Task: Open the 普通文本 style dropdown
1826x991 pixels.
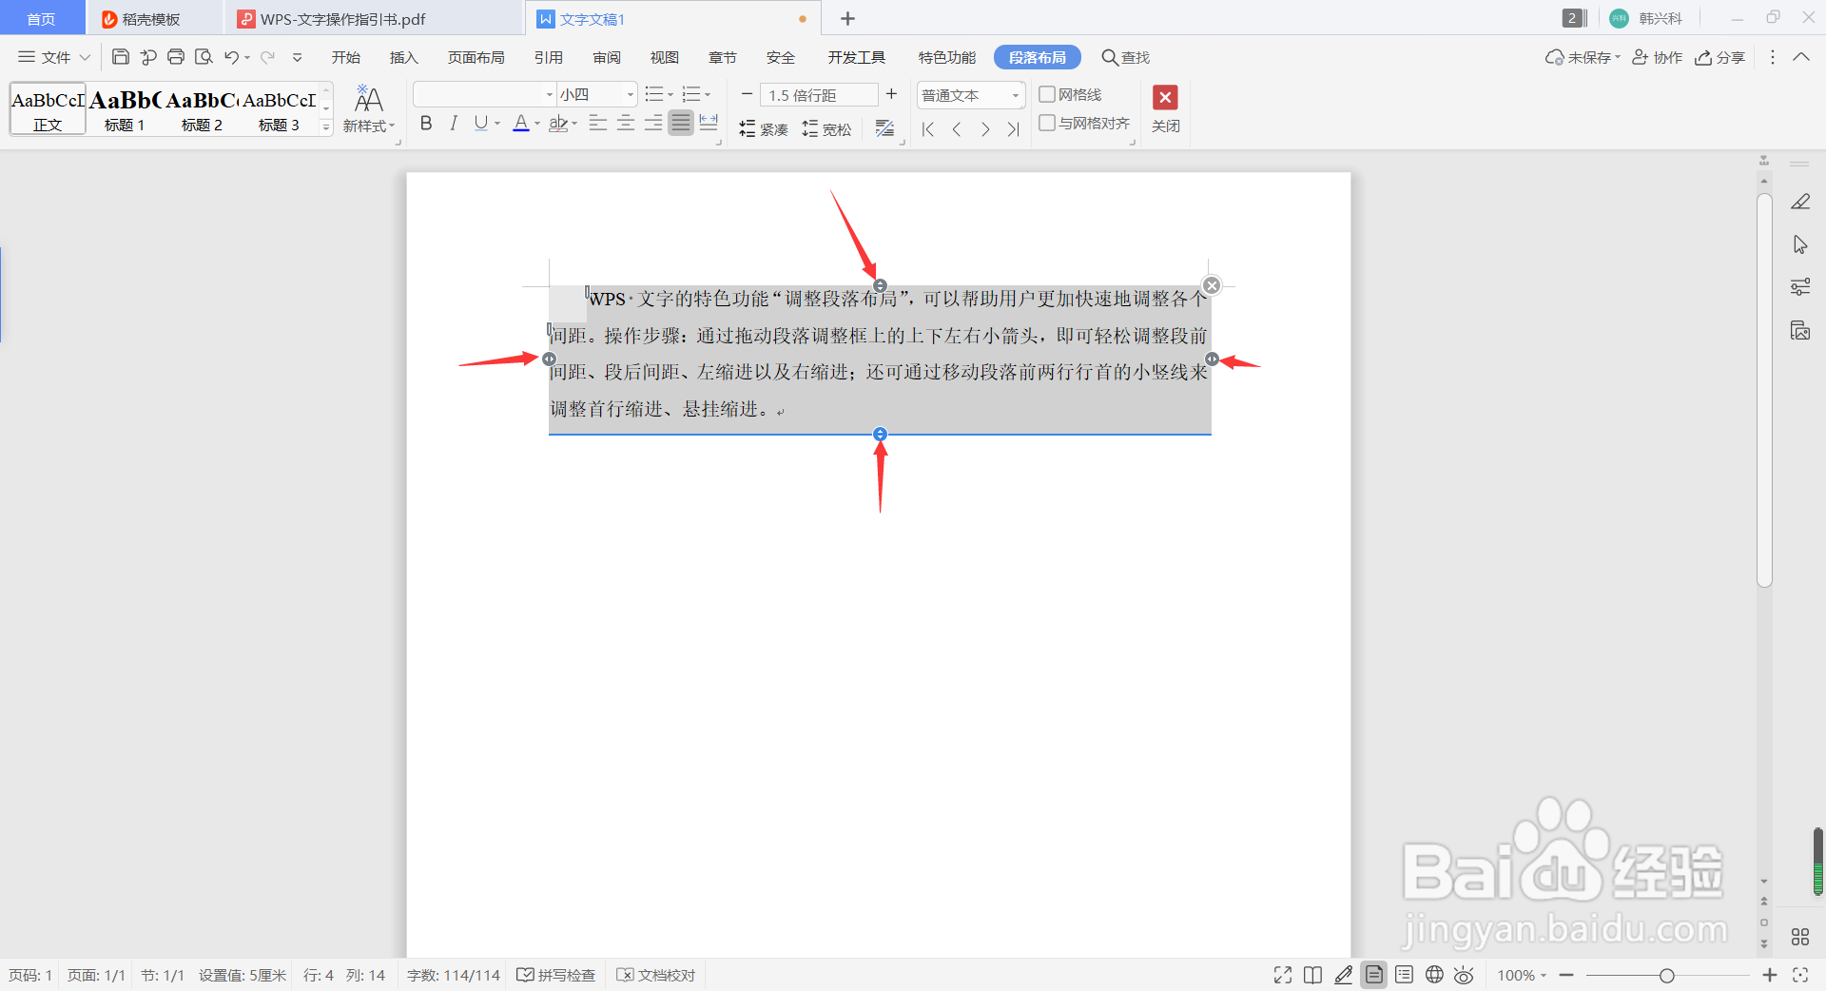Action: click(x=1016, y=95)
